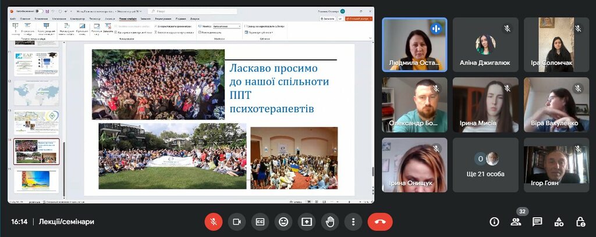The image size is (596, 237).
Task: Leave the call with the red hang-up button
Action: tap(380, 222)
